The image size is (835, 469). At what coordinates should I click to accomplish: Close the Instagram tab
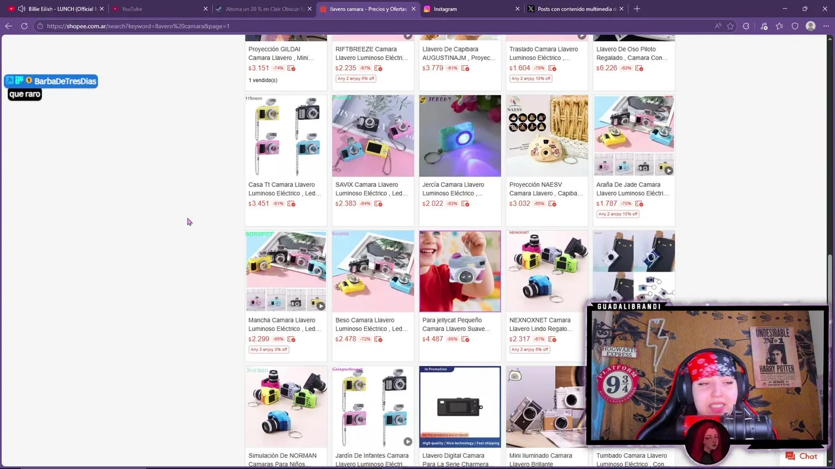click(x=517, y=9)
